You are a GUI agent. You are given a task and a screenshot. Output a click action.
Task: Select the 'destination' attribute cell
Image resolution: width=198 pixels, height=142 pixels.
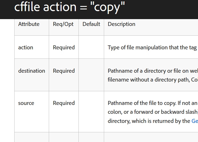32,71
